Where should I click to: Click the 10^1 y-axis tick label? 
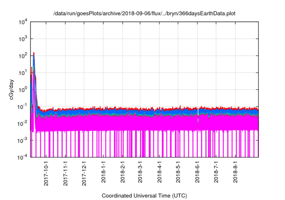(x=23, y=73)
